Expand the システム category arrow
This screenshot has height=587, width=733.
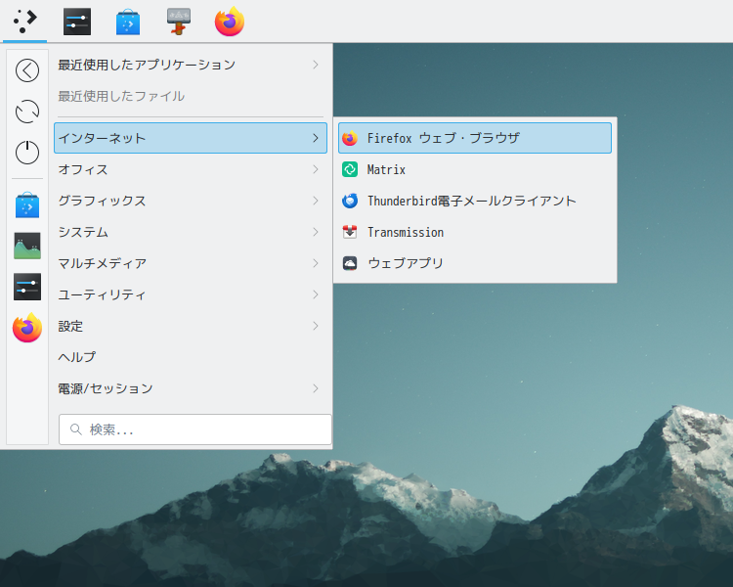[316, 232]
